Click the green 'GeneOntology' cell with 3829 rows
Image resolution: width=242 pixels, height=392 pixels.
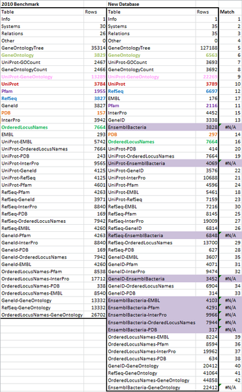[42, 55]
